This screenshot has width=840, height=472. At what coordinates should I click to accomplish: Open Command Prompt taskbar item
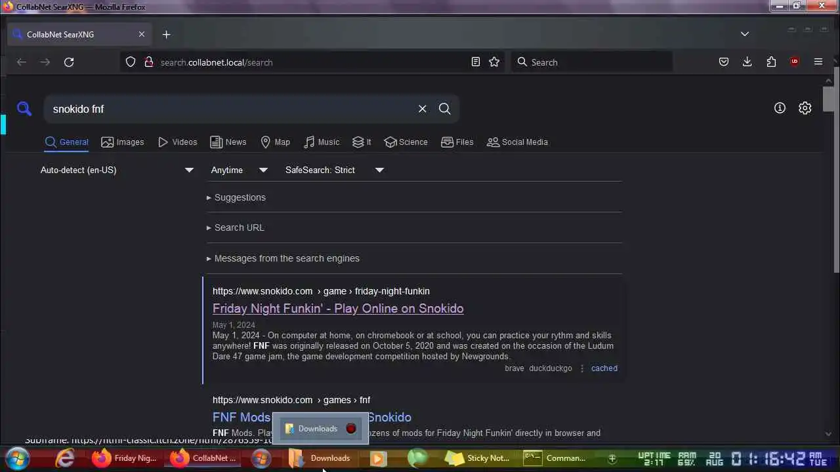coord(555,458)
